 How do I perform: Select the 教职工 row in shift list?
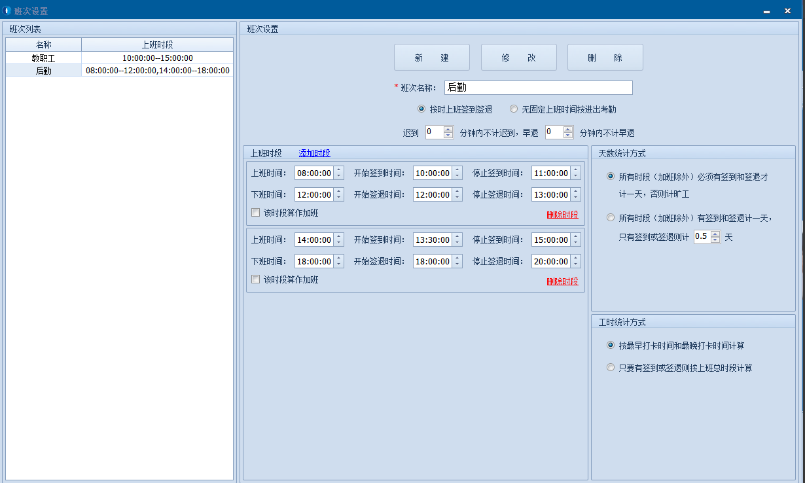(x=44, y=58)
